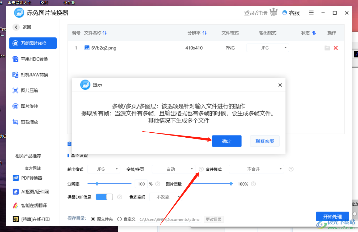
Task: Click the 智能在线翻译 icon
Action: pyautogui.click(x=16, y=205)
